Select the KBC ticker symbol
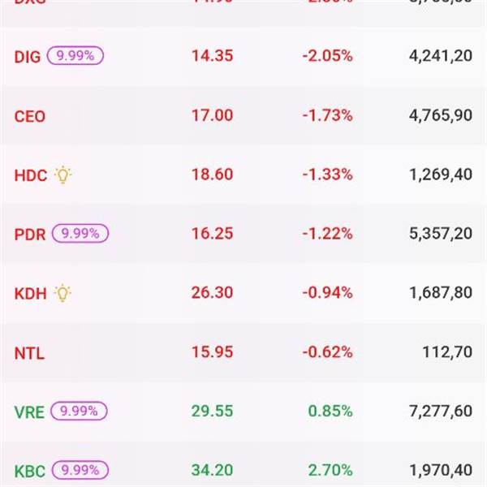This screenshot has width=487, height=487. pos(30,471)
